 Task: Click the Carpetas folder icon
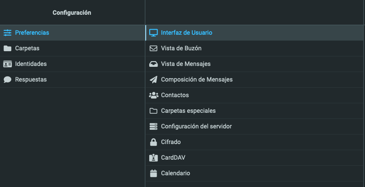7,48
